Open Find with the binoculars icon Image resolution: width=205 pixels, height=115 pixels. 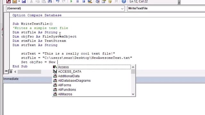point(50,1)
